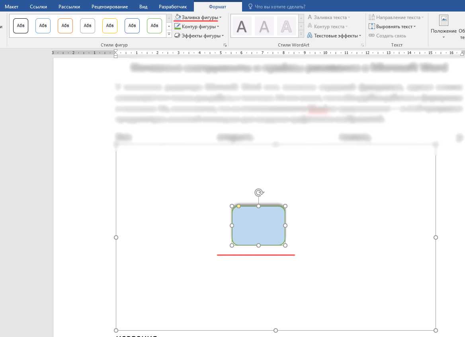This screenshot has width=465, height=337.
Task: Open Стили фигур dialog launcher
Action: point(225,45)
